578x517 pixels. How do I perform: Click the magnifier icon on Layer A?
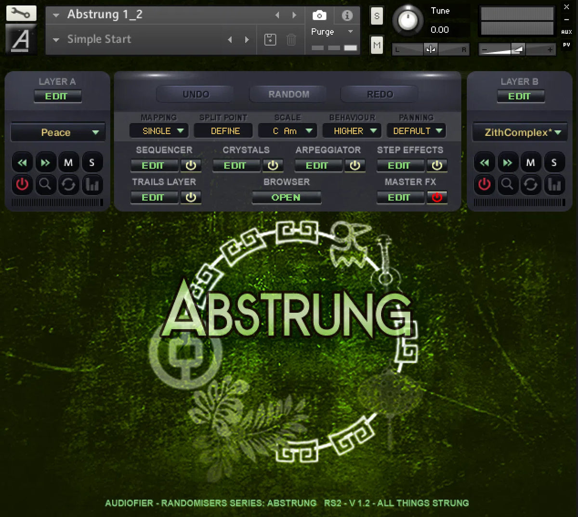[45, 185]
